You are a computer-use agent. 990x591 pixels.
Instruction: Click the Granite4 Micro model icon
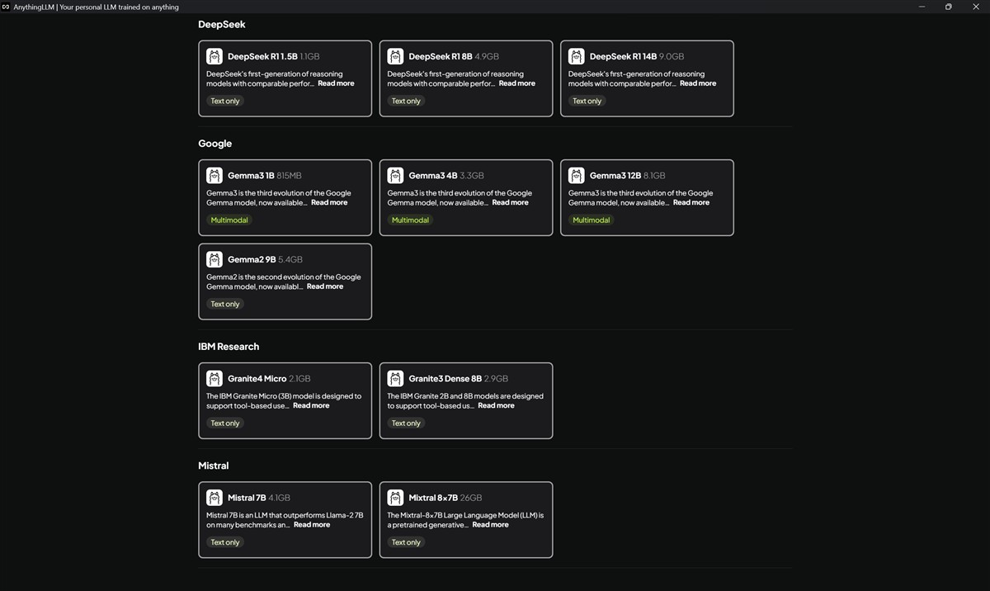tap(214, 378)
